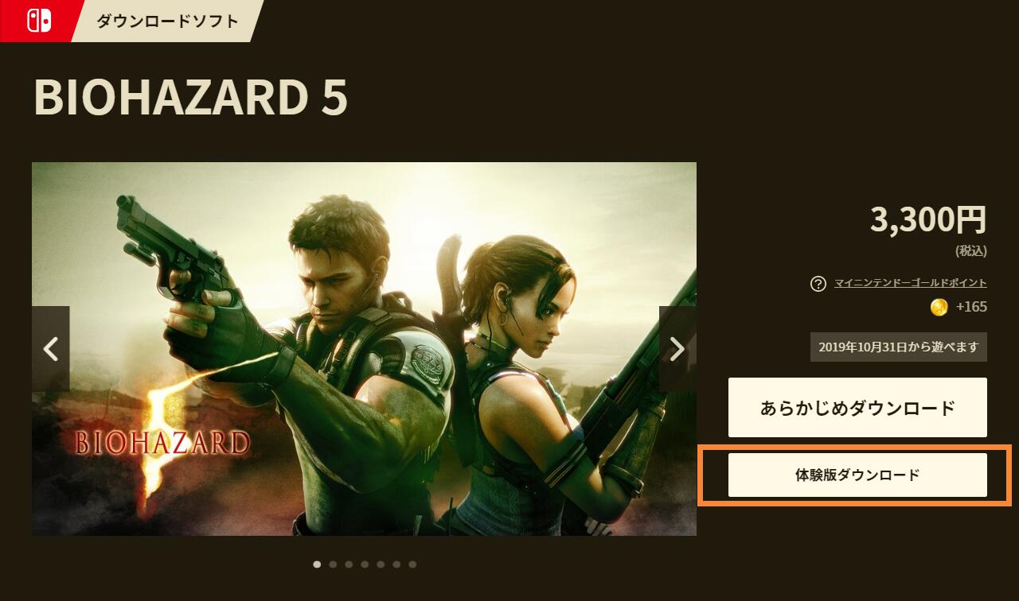Click the 2019年10月31日から遊べます release badge
This screenshot has height=601, width=1019.
[x=899, y=347]
